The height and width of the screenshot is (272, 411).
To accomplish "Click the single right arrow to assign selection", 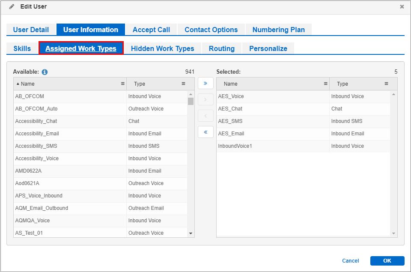I will (206, 99).
